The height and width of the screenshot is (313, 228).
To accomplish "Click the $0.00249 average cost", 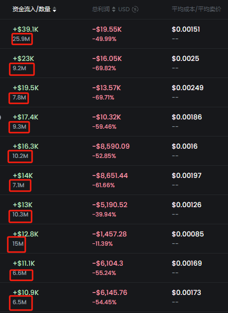I will (x=188, y=88).
